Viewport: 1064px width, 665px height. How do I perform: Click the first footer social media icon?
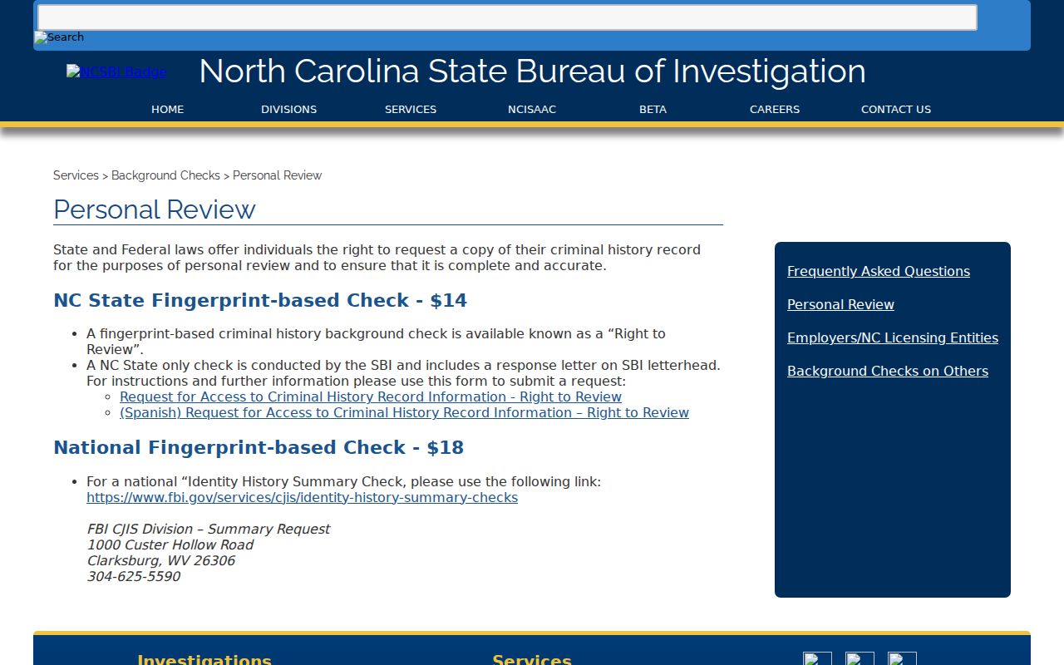(817, 658)
